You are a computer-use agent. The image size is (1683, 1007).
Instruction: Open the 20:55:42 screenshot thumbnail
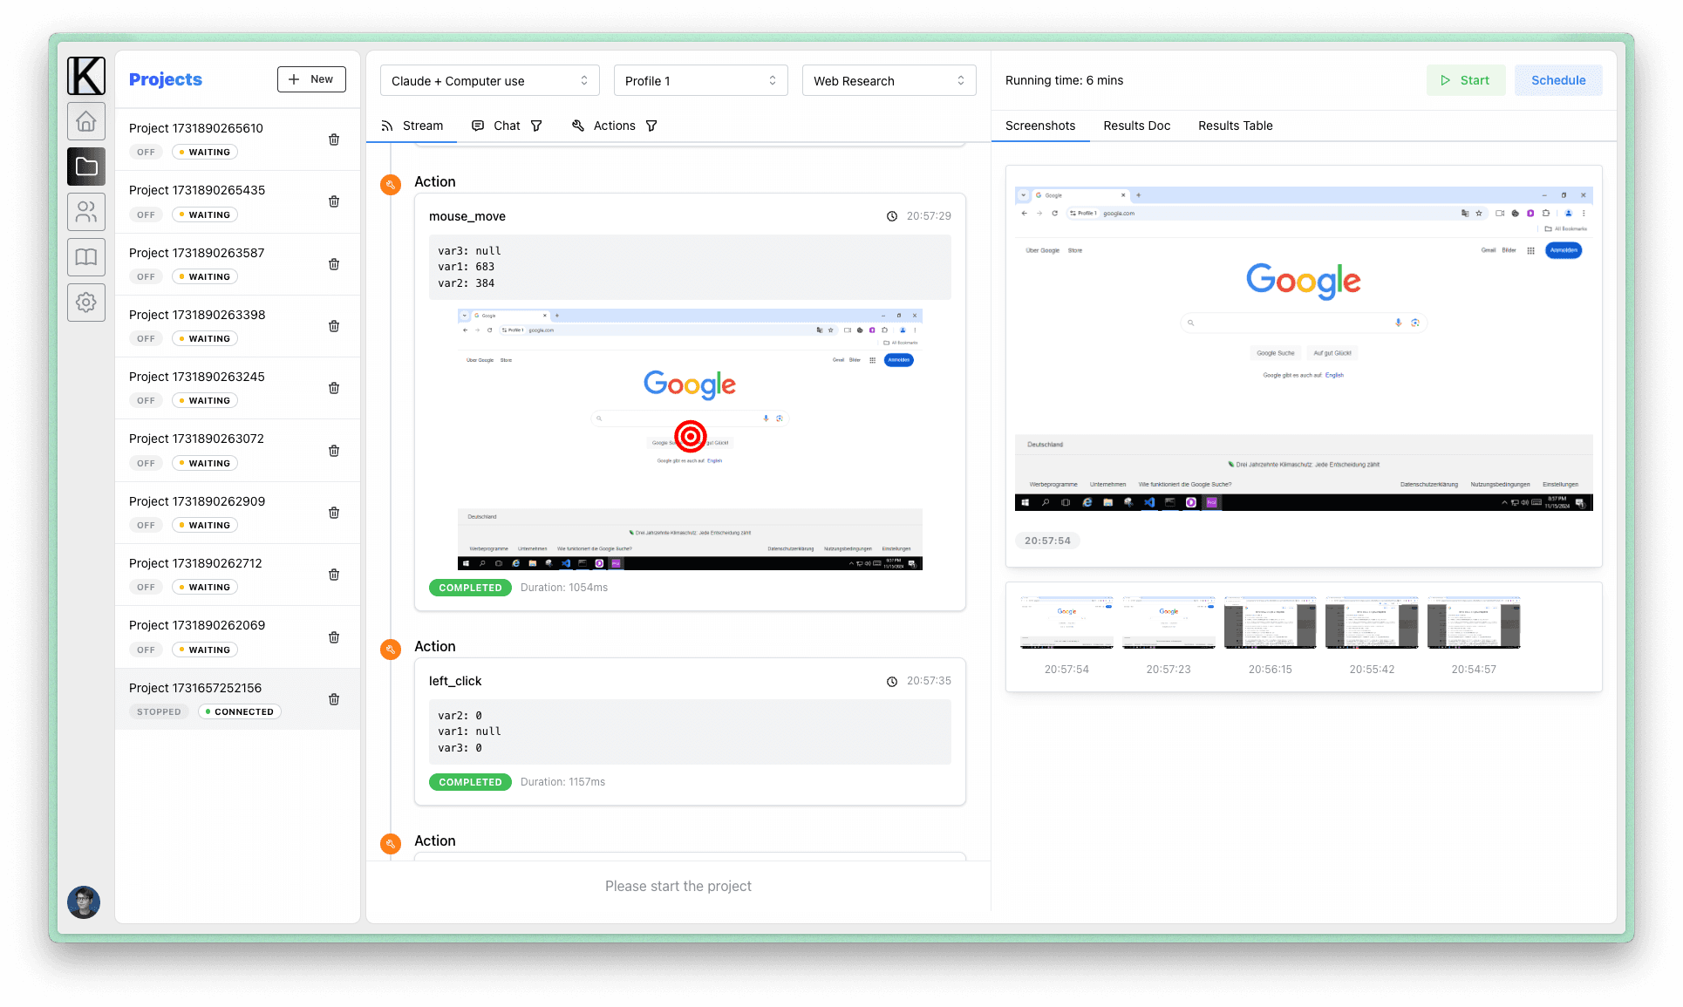point(1372,623)
